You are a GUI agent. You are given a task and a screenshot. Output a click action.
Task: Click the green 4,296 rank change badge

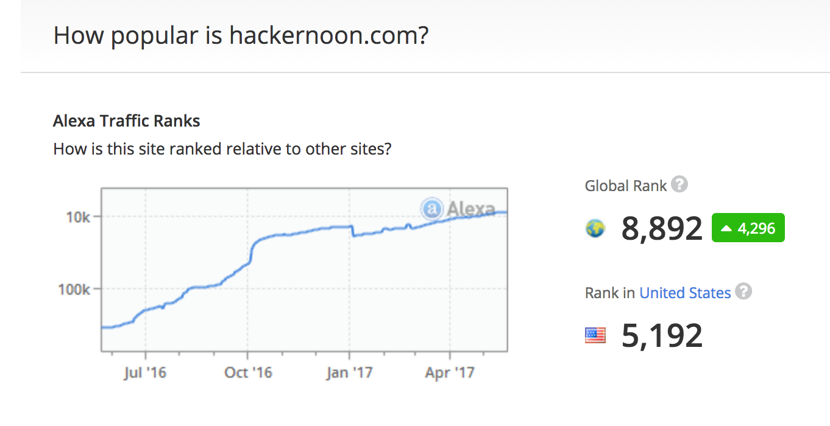748,228
